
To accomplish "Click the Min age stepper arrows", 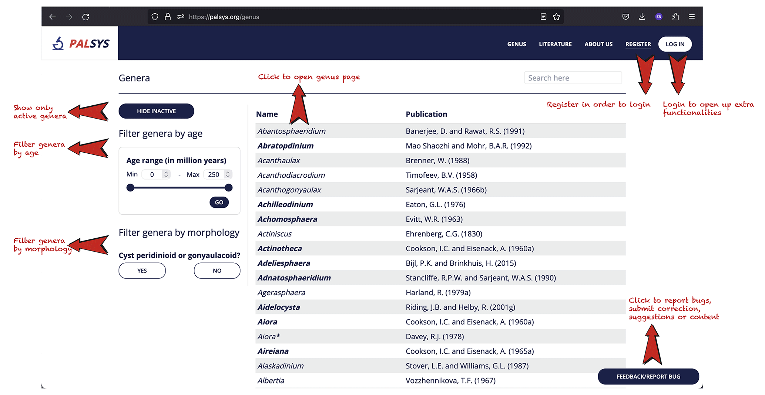I will pos(166,174).
